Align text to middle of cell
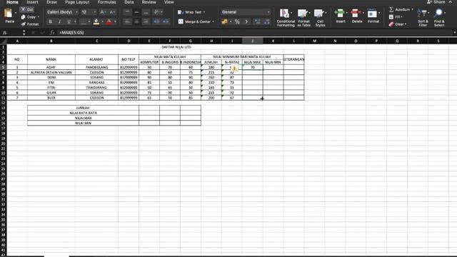457x257 pixels. pos(136,12)
